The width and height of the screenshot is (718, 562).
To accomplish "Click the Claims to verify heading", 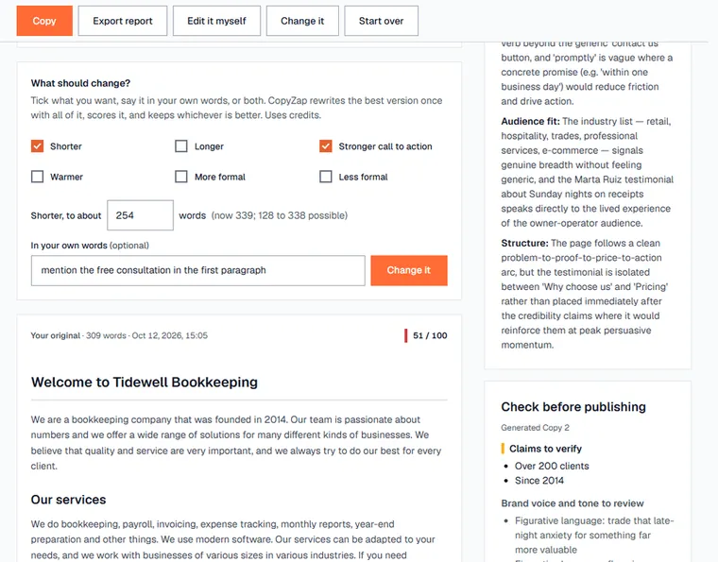I will point(545,449).
